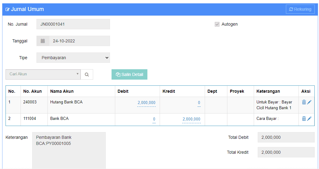Viewport: 319px width, 169px height.
Task: Click the Tanggal date field
Action: coord(80,41)
